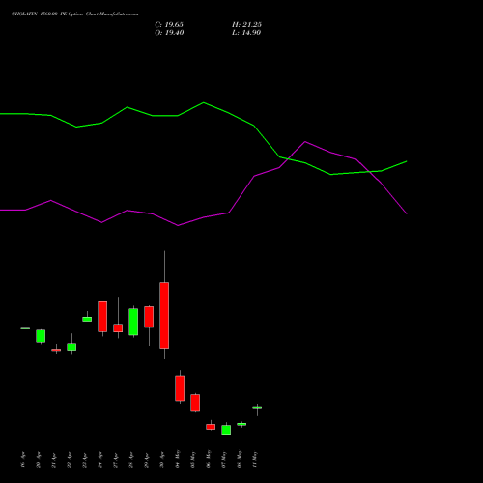Click the 06 May date label
The height and width of the screenshot is (483, 483).
coord(209,459)
